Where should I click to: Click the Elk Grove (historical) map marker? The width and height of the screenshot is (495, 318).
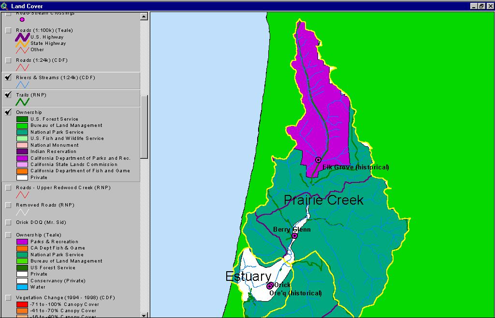click(318, 160)
